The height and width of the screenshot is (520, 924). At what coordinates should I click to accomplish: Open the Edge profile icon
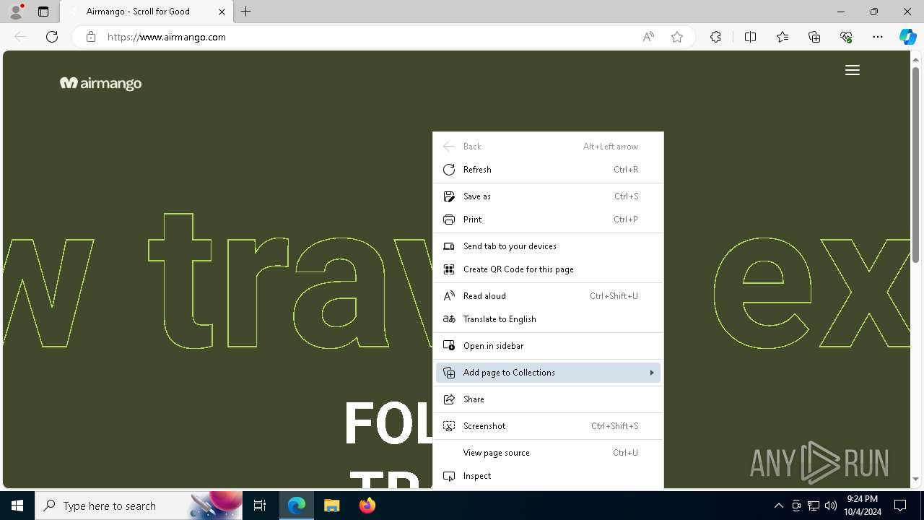point(16,12)
